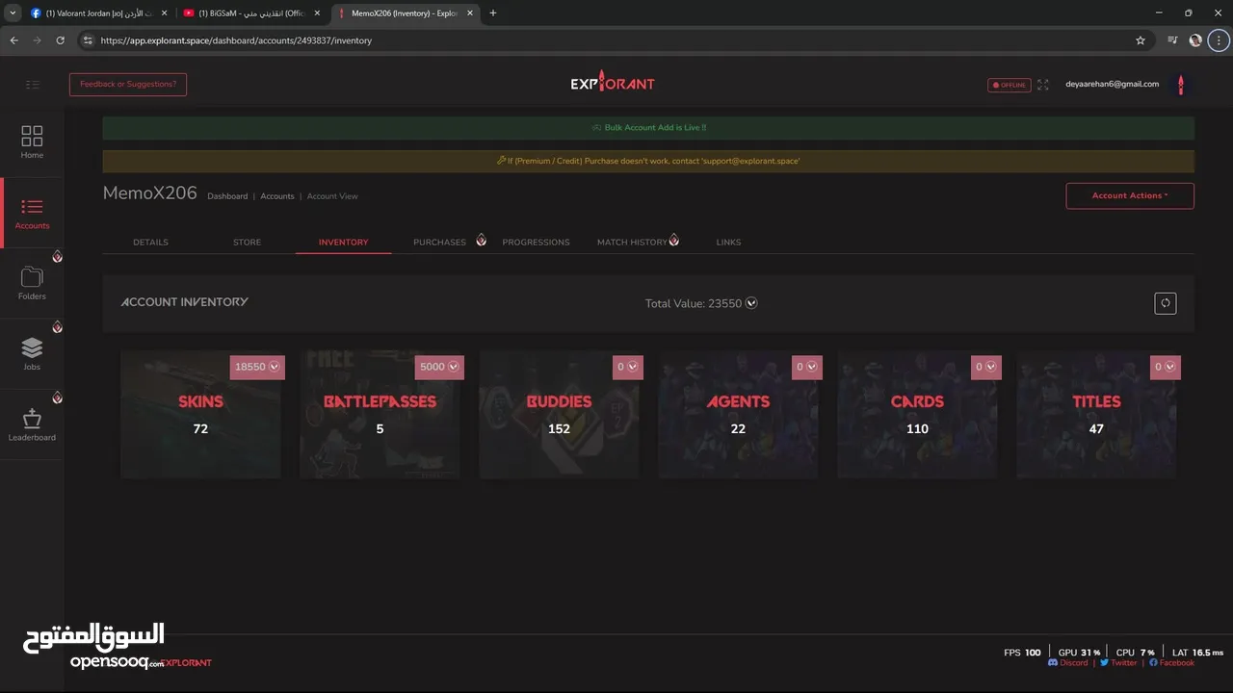Open the Agents inventory card
This screenshot has height=693, width=1233.
[x=738, y=414]
